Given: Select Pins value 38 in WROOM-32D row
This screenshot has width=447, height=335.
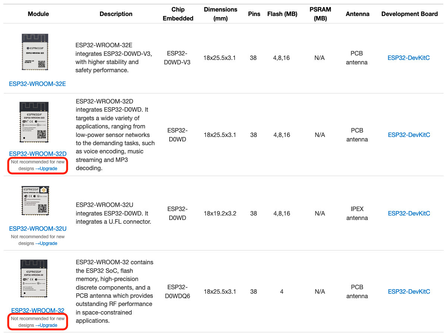Looking at the screenshot, I should [x=254, y=135].
